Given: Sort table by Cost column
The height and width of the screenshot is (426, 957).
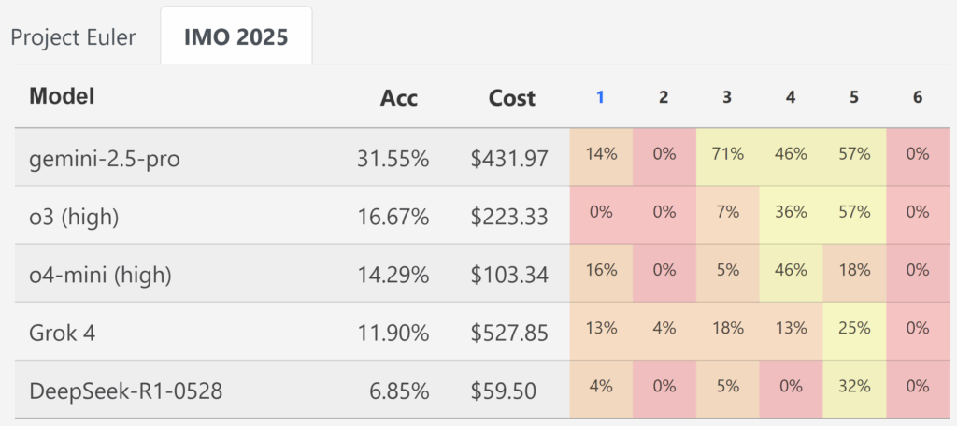Looking at the screenshot, I should (x=511, y=97).
